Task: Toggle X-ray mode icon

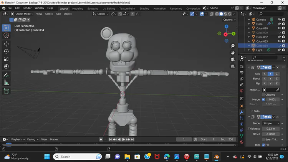Action: [x=212, y=14]
